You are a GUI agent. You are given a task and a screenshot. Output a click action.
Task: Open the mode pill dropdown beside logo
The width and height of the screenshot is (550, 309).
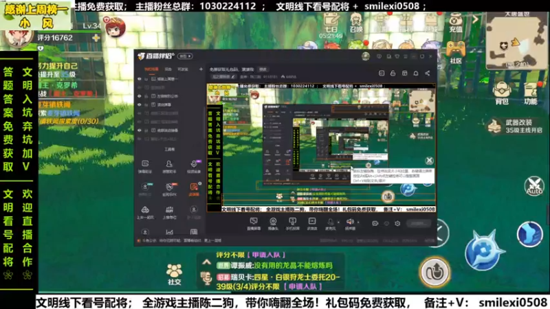(185, 56)
